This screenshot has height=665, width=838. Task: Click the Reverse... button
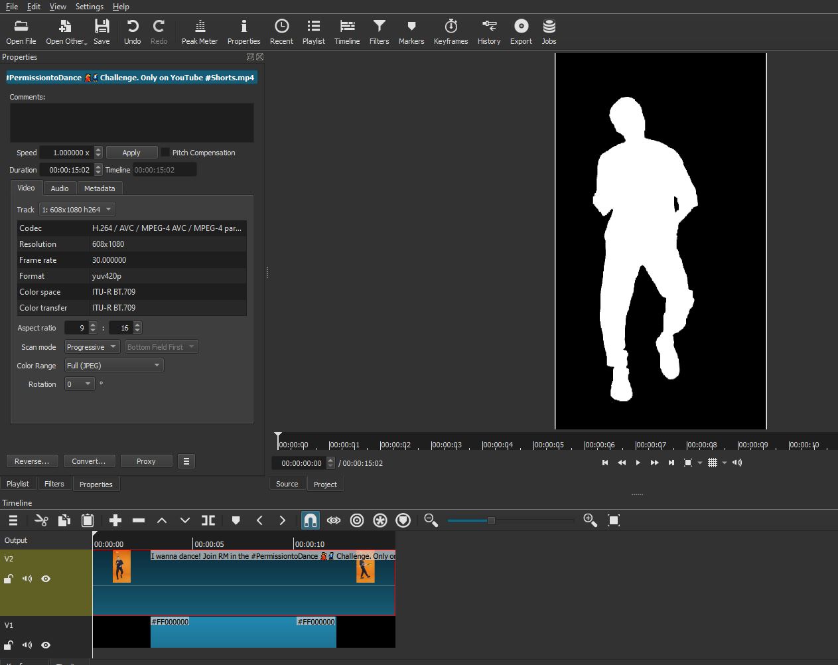tap(32, 461)
